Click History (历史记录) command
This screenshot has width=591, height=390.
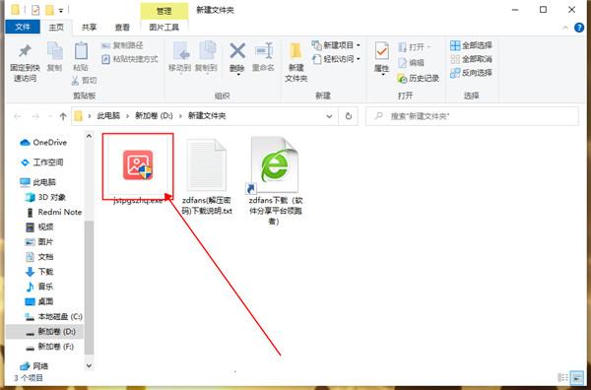(x=419, y=79)
